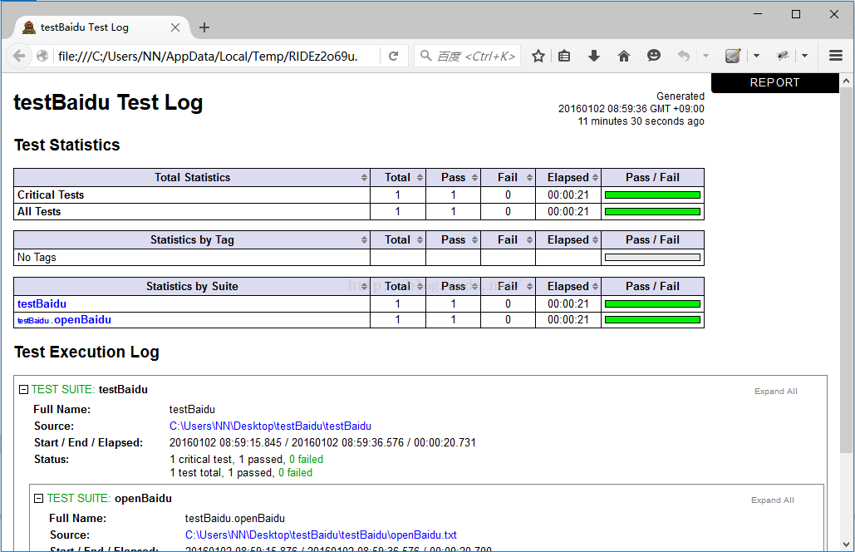Viewport: 855px width, 552px height.
Task: Open the hamburger browser menu
Action: coord(836,56)
